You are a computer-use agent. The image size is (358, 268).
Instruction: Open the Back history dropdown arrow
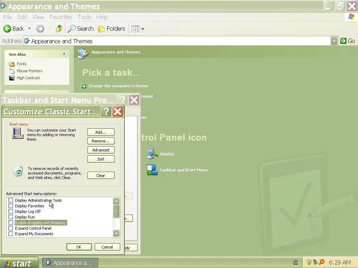point(29,29)
